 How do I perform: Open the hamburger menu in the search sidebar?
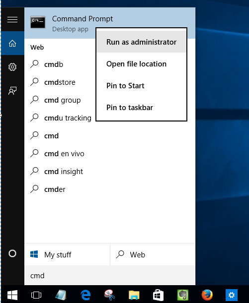[x=12, y=19]
